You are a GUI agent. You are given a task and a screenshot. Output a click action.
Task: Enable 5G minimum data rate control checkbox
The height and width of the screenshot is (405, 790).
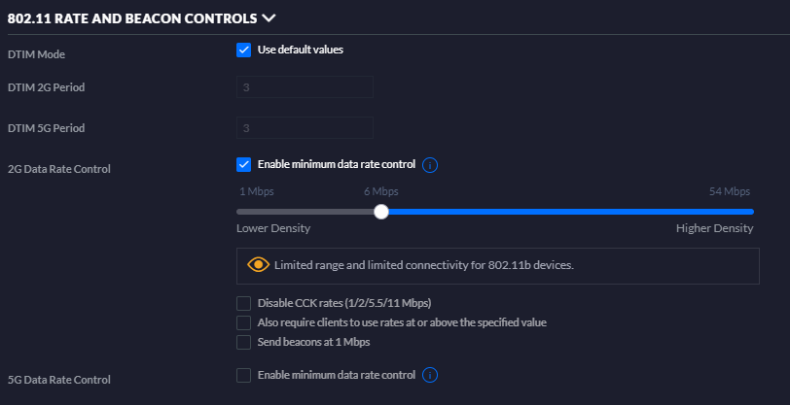(244, 375)
